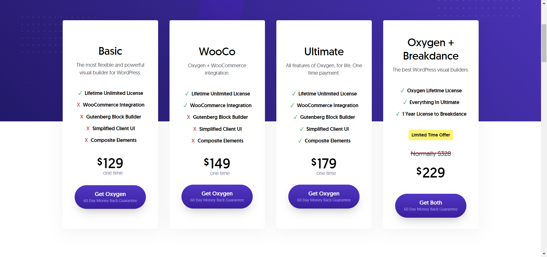Click the $229 discounted price
Viewport: 547px width, 257px height.
tap(430, 172)
